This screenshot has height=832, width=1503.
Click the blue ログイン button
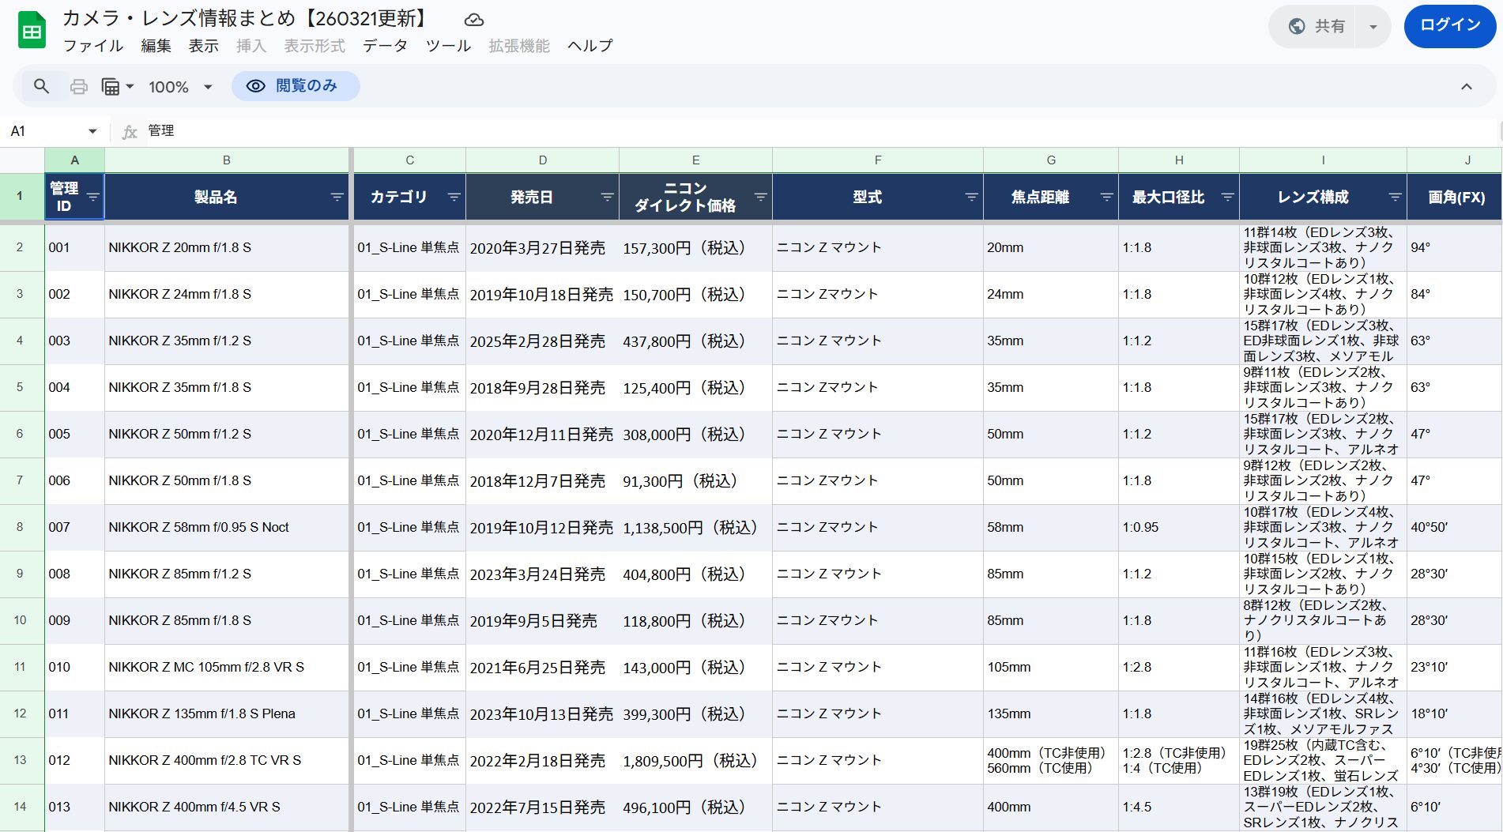click(x=1449, y=25)
